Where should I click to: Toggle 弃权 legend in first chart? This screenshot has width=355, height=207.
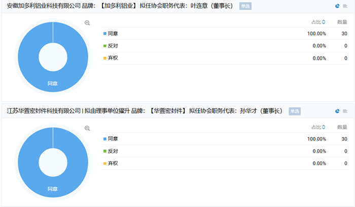click(x=113, y=58)
